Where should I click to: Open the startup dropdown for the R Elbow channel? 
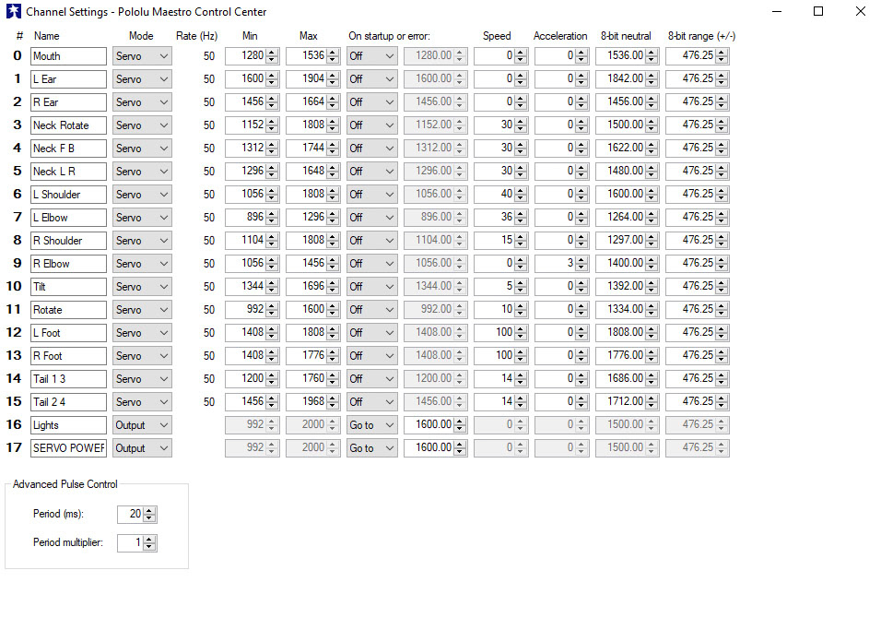[371, 264]
